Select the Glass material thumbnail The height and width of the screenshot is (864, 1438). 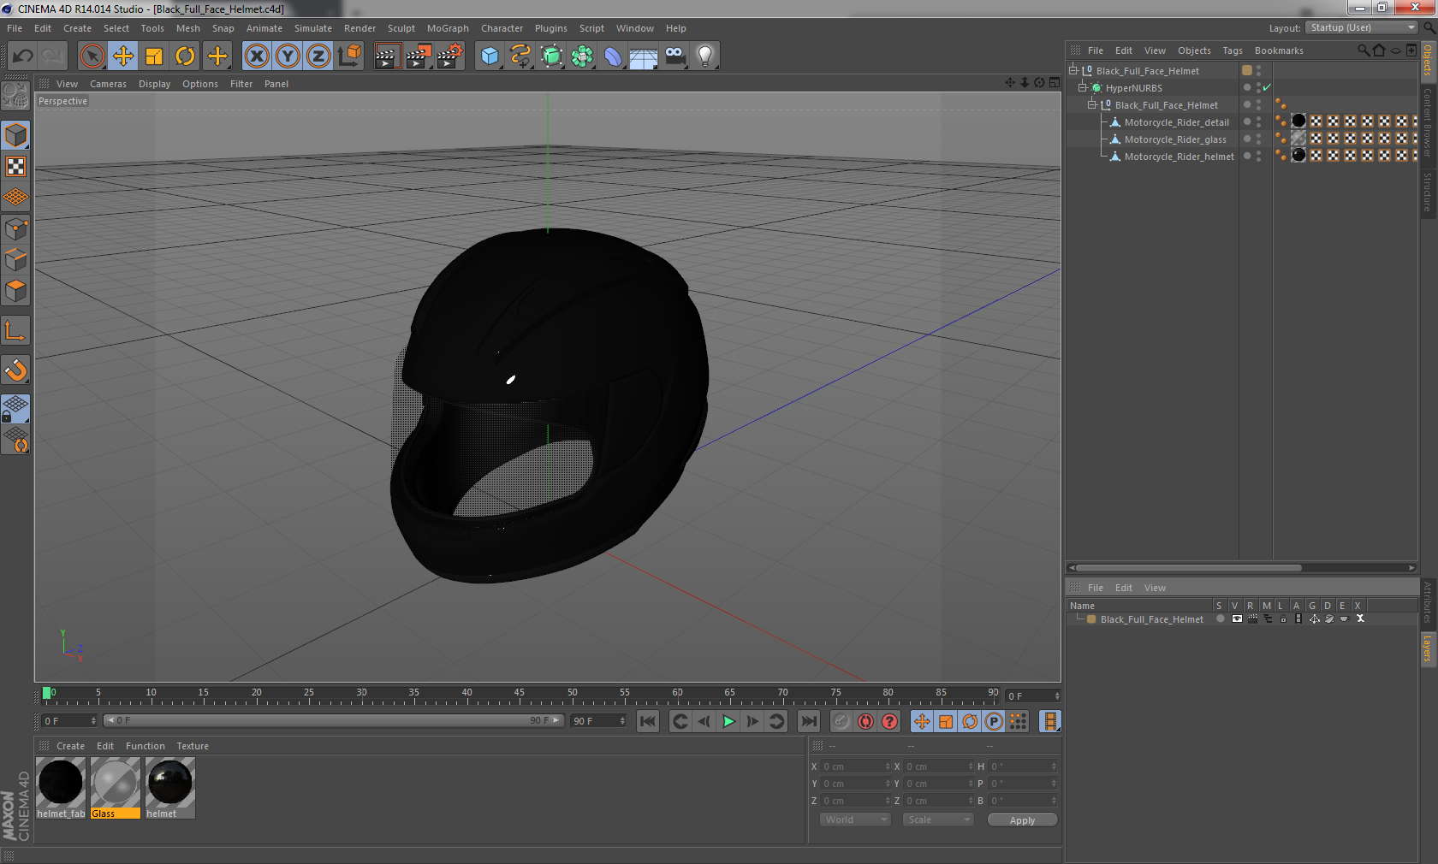click(x=116, y=788)
